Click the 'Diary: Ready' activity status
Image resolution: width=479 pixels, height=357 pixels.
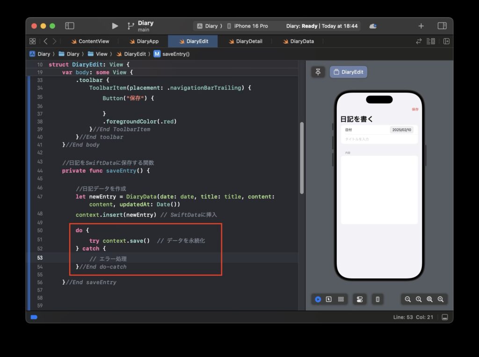point(322,26)
